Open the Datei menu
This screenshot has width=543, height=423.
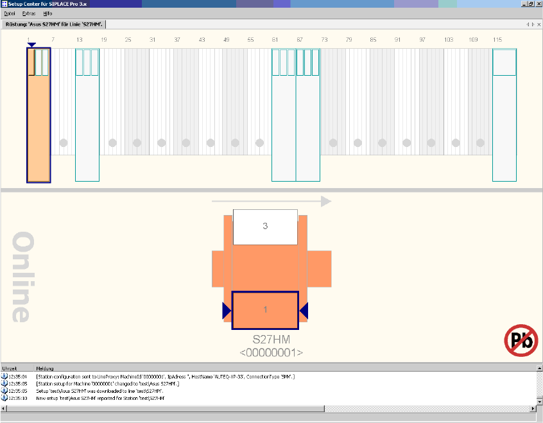tap(9, 13)
